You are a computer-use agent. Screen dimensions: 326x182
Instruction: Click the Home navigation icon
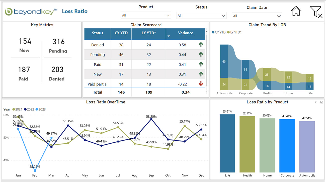coord(296,11)
